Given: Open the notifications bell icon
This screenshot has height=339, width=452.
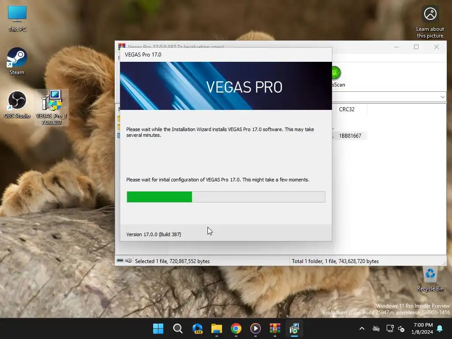Looking at the screenshot, I should [x=440, y=328].
